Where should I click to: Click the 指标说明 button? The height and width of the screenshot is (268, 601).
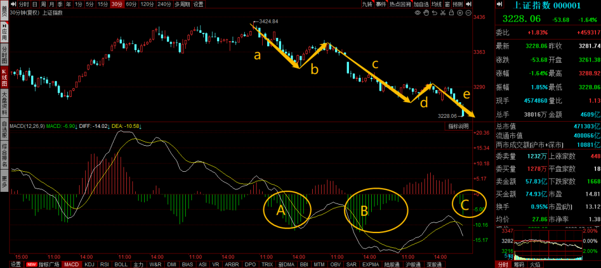point(460,127)
